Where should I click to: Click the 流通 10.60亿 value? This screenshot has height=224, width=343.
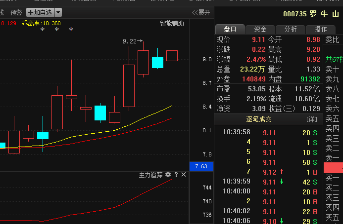point(307,99)
